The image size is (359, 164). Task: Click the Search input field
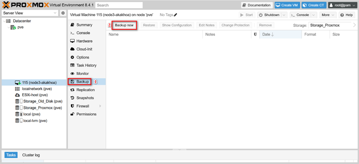[119, 5]
